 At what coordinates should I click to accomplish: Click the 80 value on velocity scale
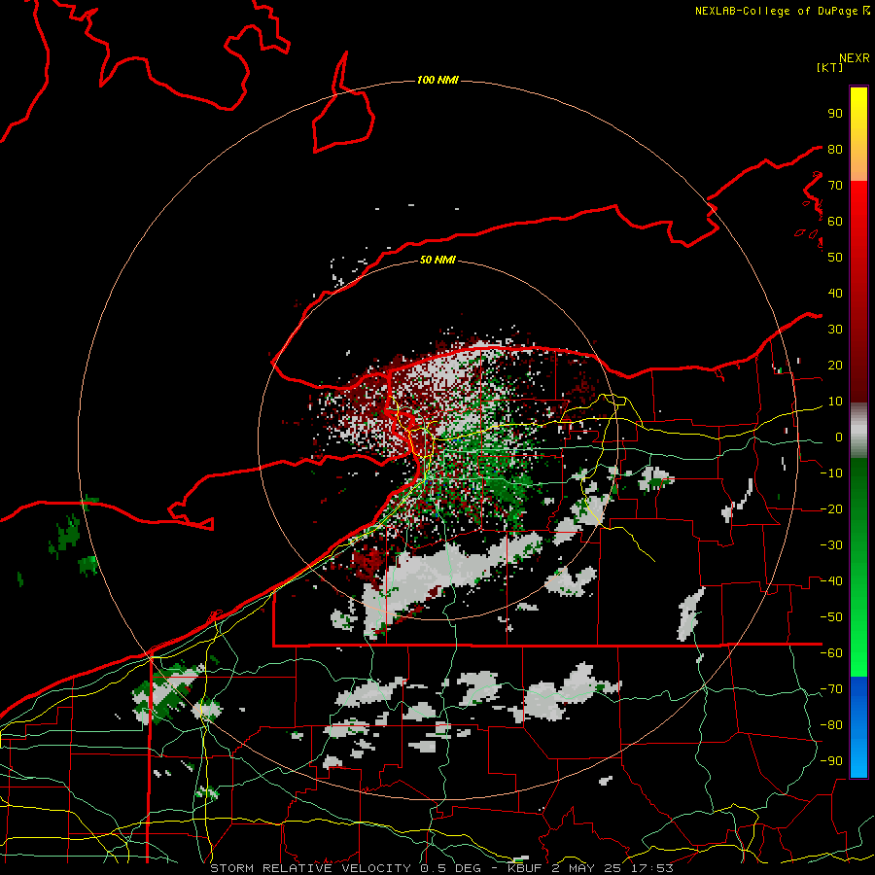[x=835, y=150]
